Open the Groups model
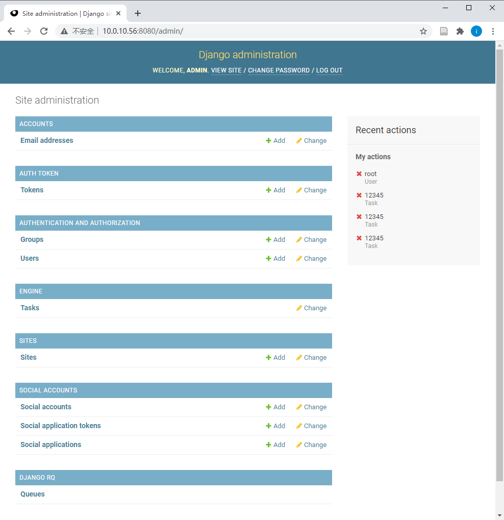The height and width of the screenshot is (520, 504). point(32,239)
